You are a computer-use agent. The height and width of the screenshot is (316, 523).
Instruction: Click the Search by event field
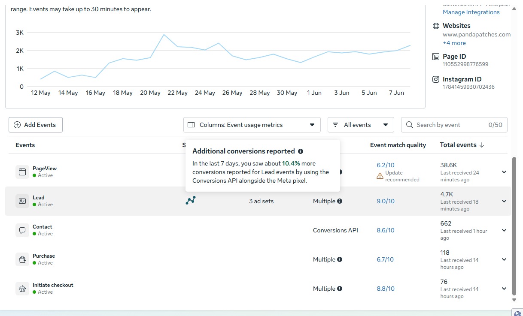454,125
